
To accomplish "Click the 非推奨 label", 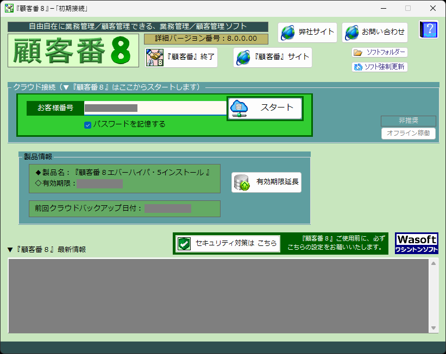I will (x=408, y=121).
